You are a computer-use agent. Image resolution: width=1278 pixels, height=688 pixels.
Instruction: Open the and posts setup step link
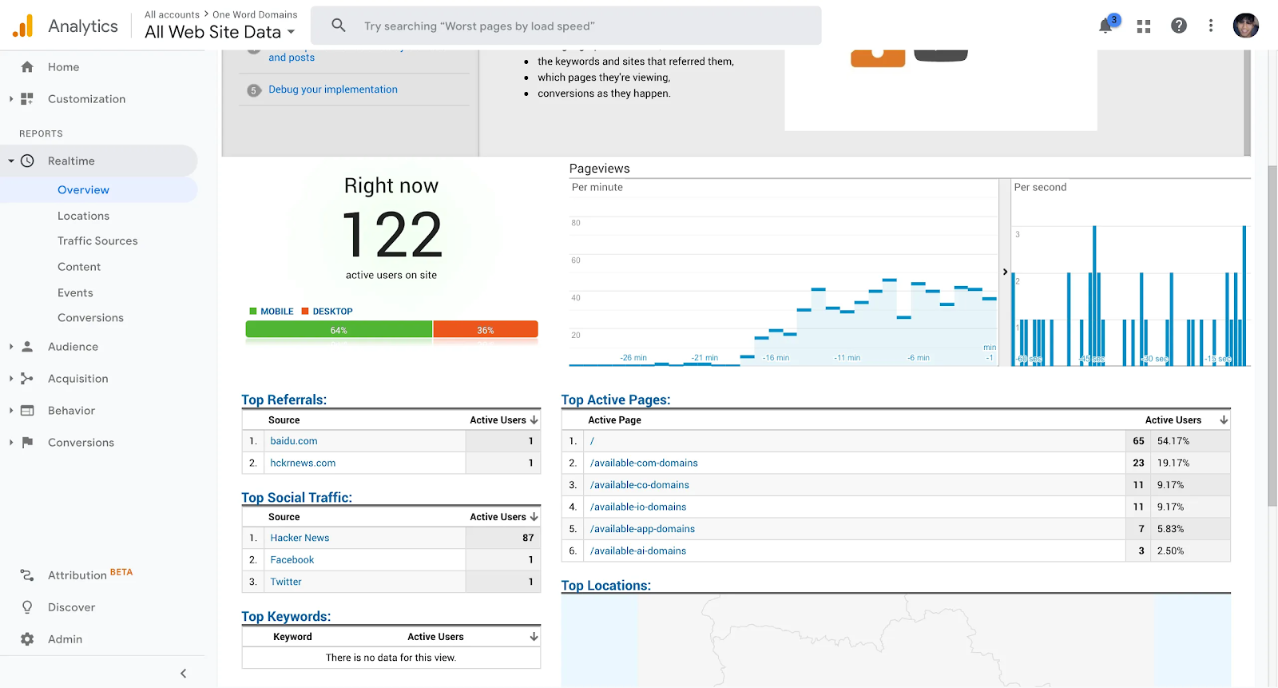[x=292, y=58]
